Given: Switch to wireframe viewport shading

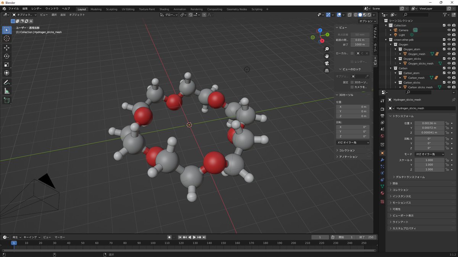Looking at the screenshot, I should tap(355, 15).
